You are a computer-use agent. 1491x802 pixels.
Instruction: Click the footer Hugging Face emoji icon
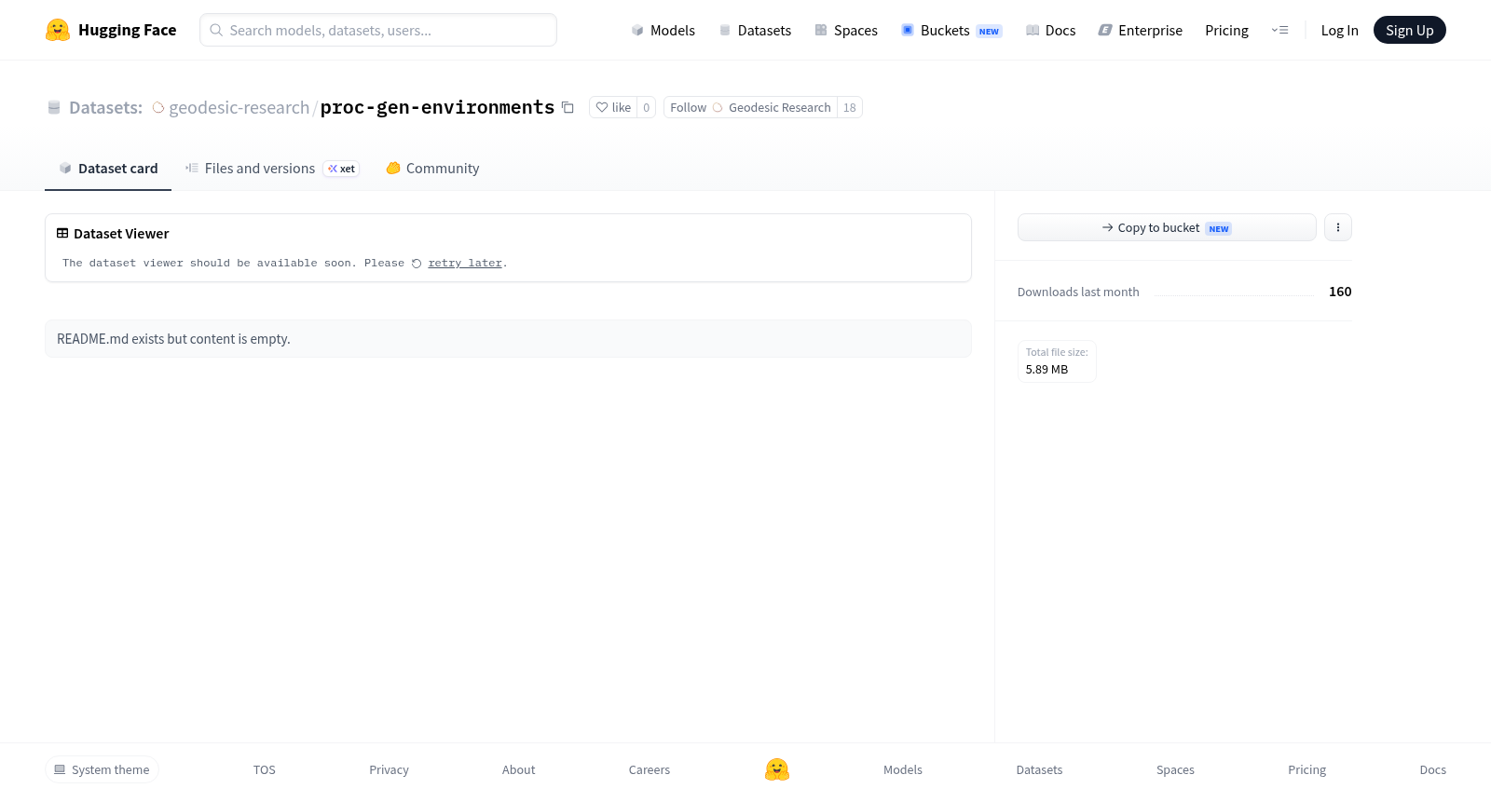click(x=777, y=769)
